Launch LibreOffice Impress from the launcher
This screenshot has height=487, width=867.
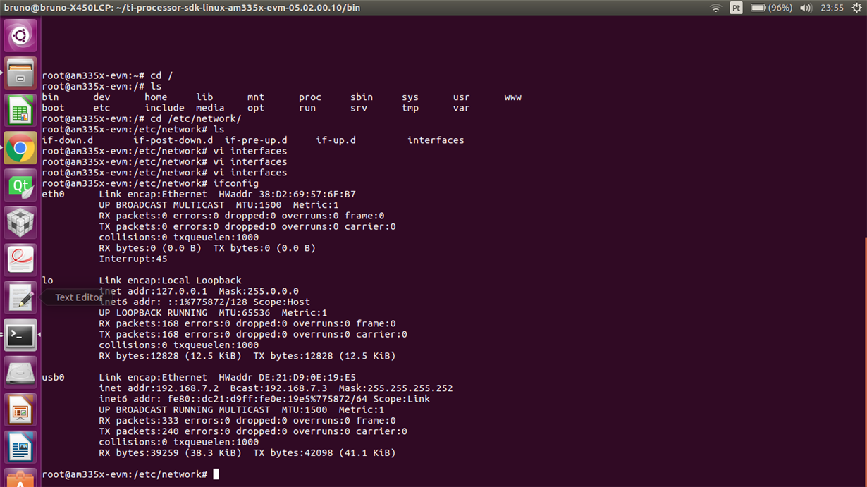click(x=20, y=409)
